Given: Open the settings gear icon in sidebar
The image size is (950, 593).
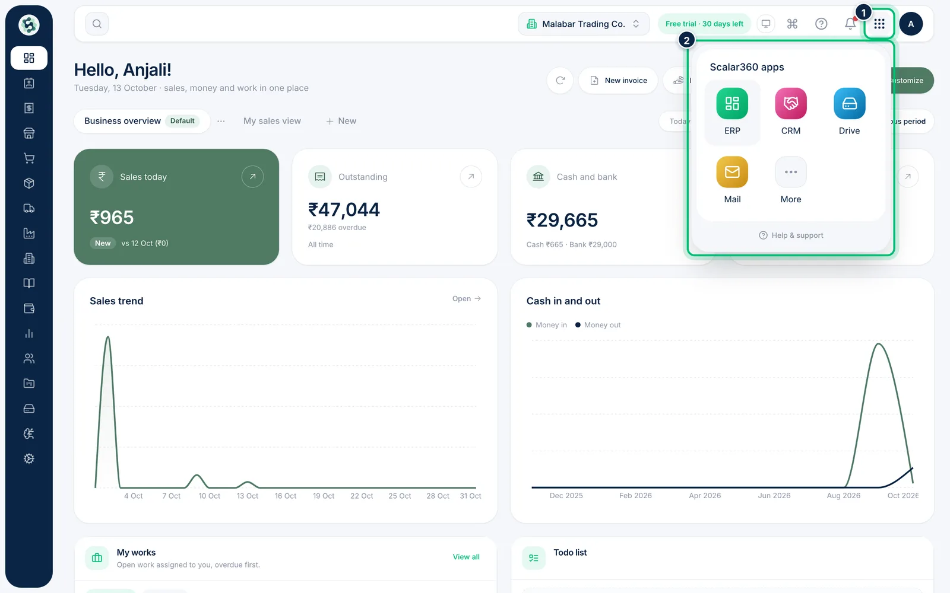Looking at the screenshot, I should click(x=28, y=459).
